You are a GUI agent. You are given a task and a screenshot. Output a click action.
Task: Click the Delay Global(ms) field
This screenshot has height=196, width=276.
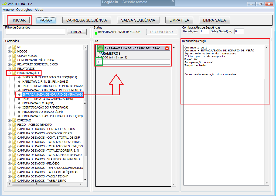point(239,31)
